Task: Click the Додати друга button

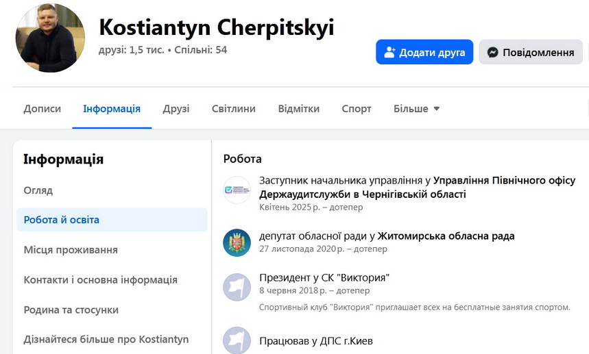Action: (424, 52)
